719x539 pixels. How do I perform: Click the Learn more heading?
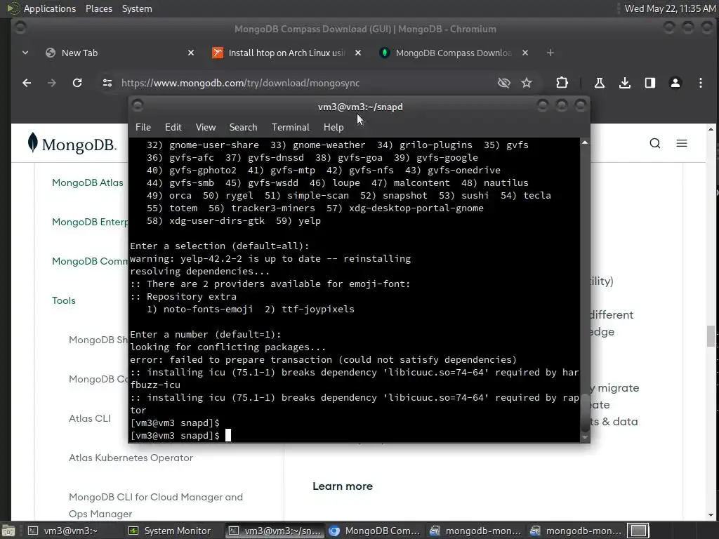pyautogui.click(x=343, y=486)
